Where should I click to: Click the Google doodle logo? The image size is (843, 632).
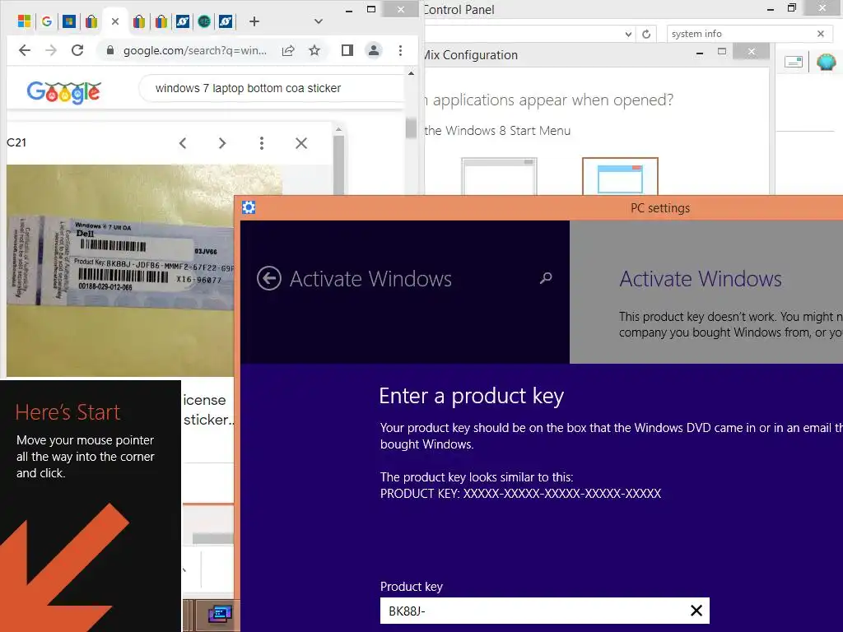(63, 92)
